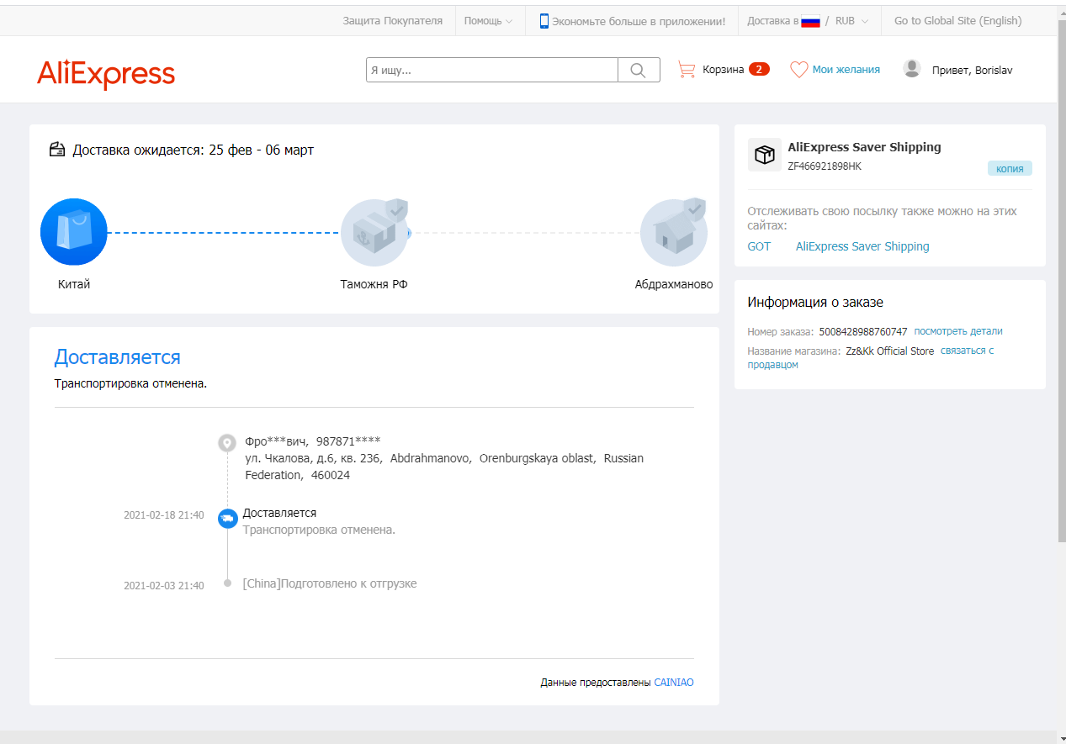This screenshot has width=1066, height=744.
Task: Focus the Я ищу search field
Action: [x=492, y=70]
